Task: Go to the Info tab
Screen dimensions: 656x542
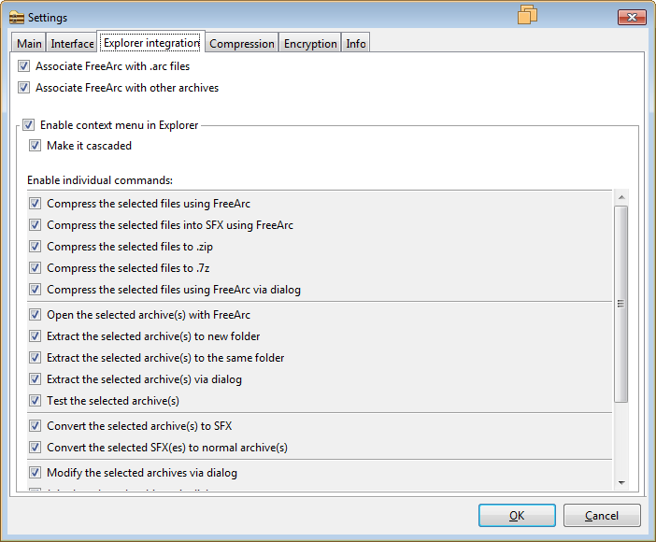Action: [356, 44]
